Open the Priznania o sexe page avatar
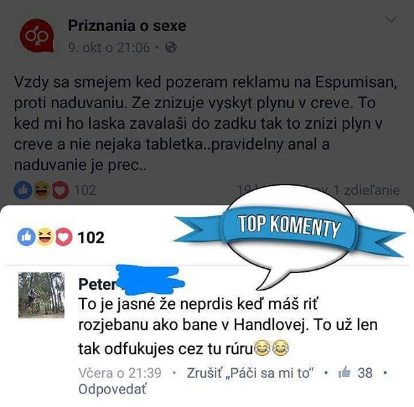 click(x=37, y=36)
